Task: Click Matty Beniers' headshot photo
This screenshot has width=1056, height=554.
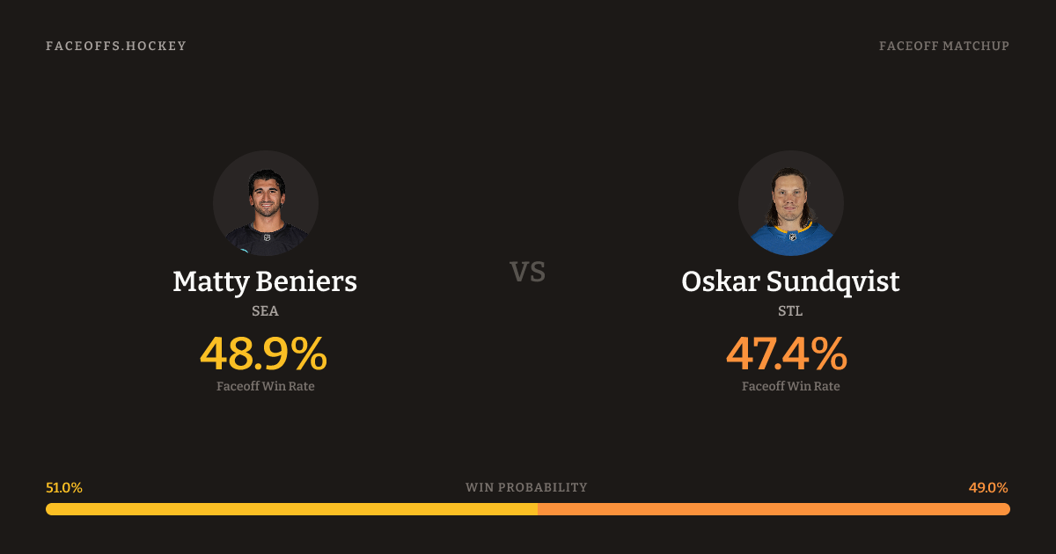Action: coord(265,203)
